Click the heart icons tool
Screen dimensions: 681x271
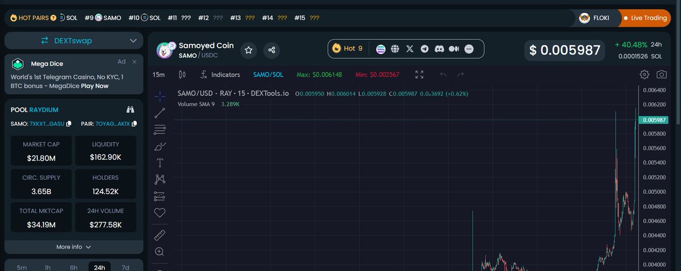pos(160,213)
